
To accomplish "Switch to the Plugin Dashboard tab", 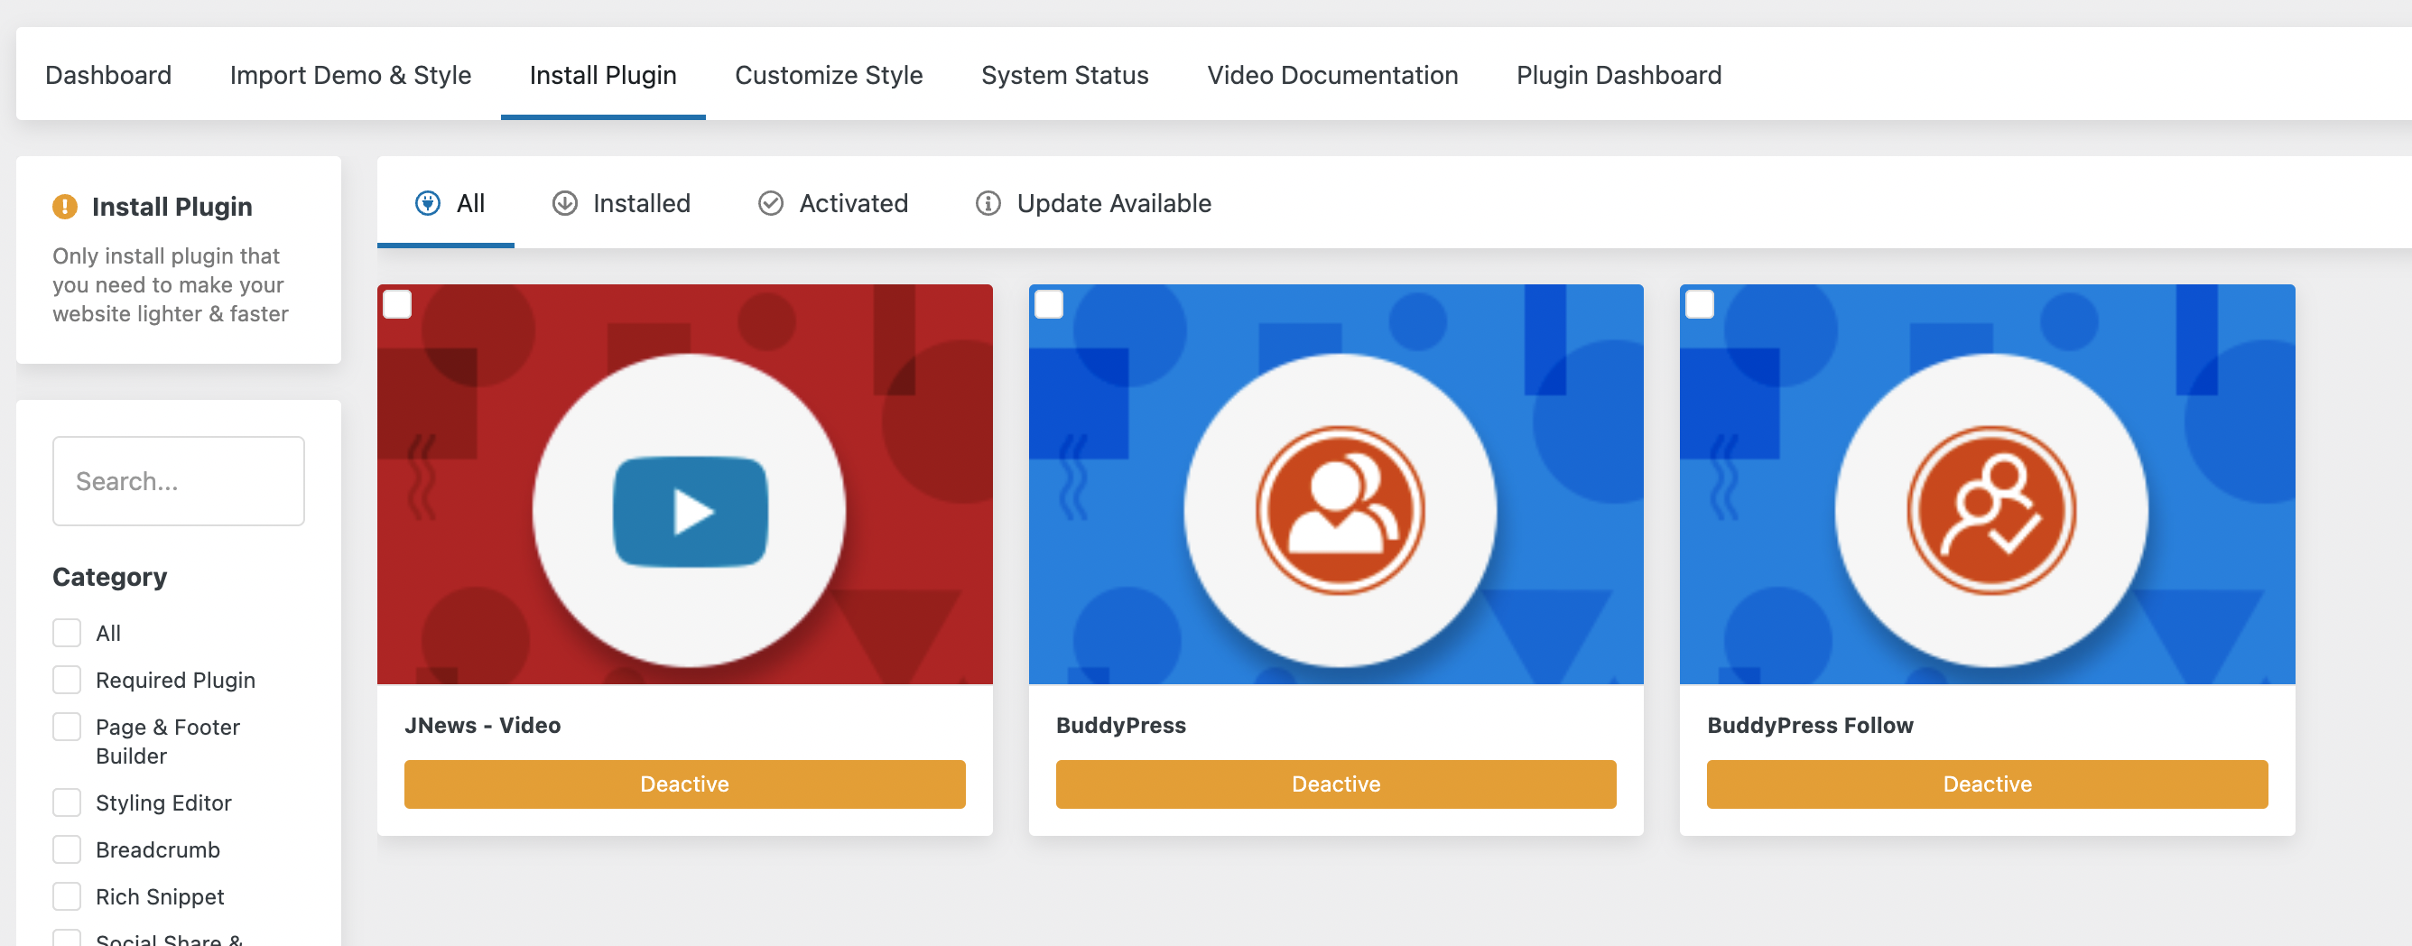I will point(1619,75).
